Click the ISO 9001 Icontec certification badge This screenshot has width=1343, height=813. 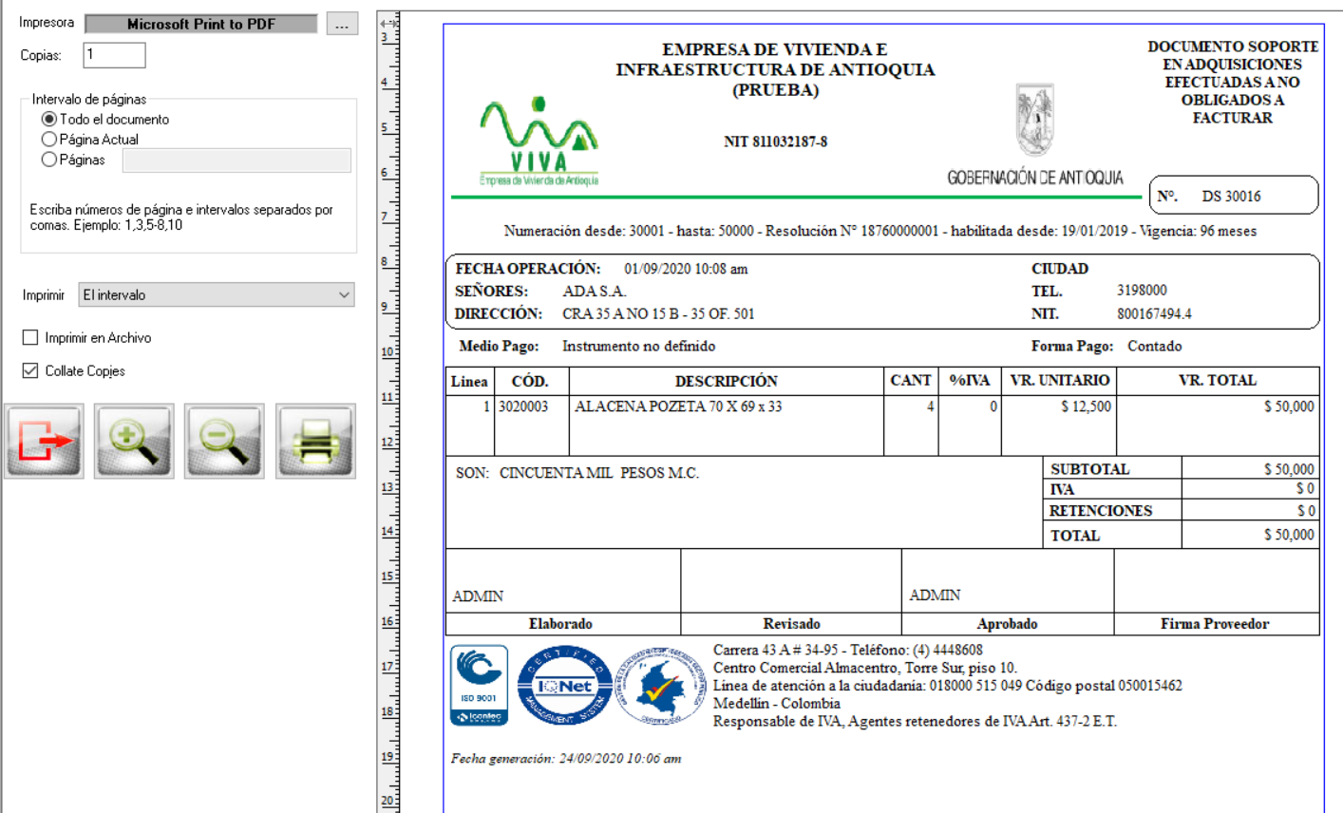click(479, 686)
